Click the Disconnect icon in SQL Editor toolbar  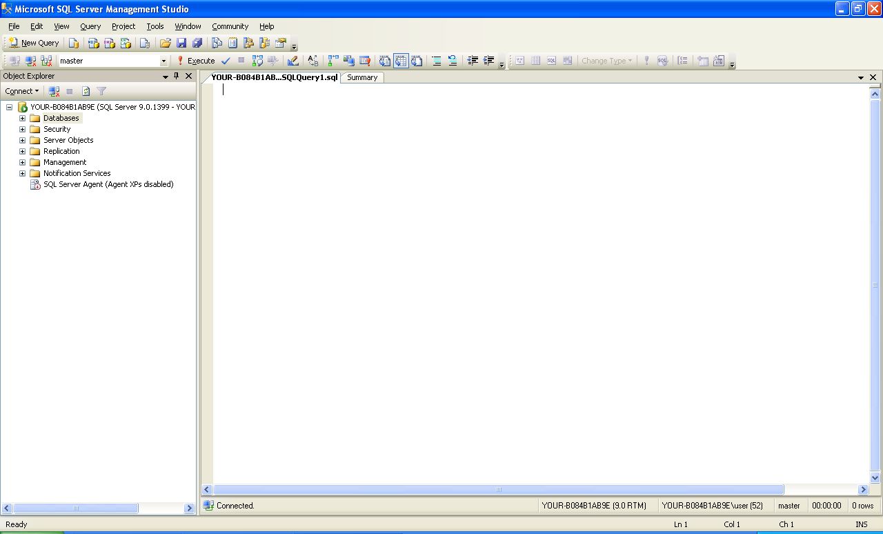coord(31,61)
